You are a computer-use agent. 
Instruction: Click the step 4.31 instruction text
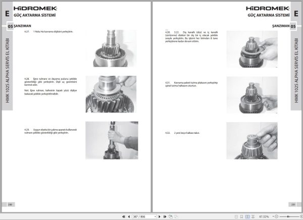(x=191, y=84)
